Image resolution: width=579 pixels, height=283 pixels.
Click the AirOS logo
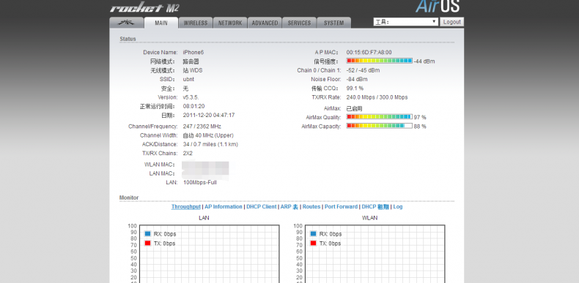point(438,6)
